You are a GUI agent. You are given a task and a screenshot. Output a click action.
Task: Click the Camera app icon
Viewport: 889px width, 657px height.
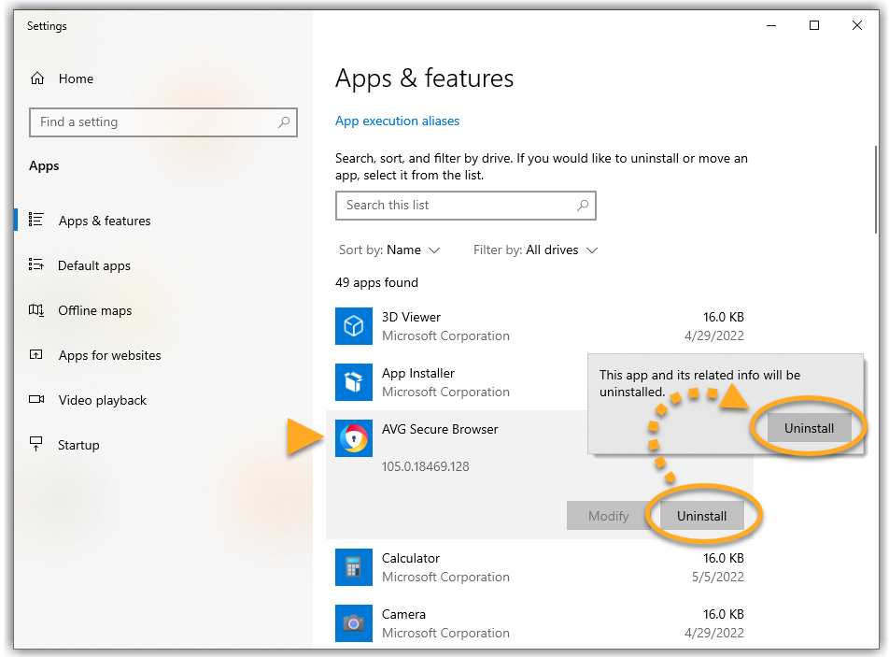pyautogui.click(x=354, y=623)
